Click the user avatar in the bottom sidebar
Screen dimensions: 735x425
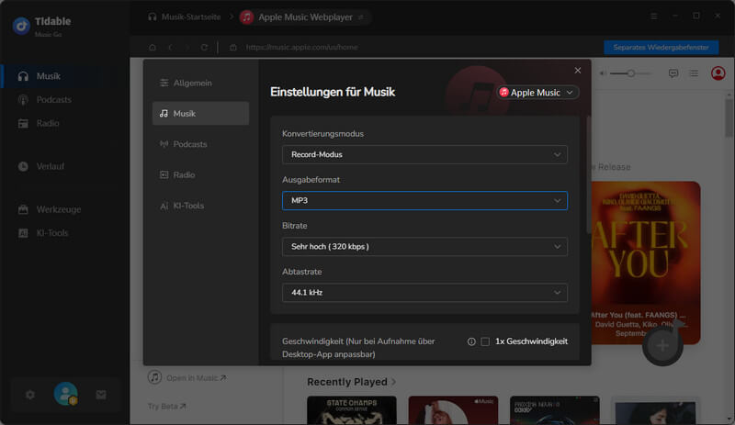tap(65, 394)
